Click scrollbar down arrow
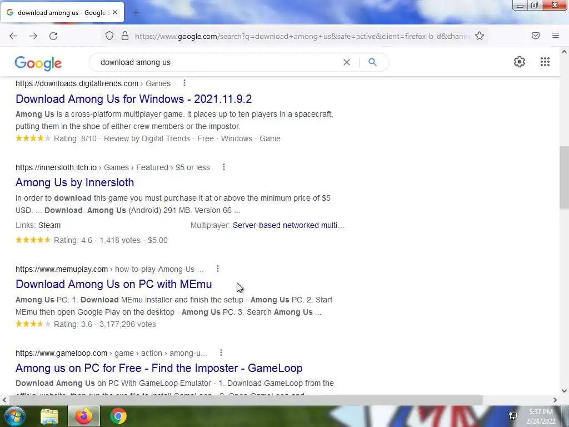This screenshot has height=427, width=569. [564, 391]
